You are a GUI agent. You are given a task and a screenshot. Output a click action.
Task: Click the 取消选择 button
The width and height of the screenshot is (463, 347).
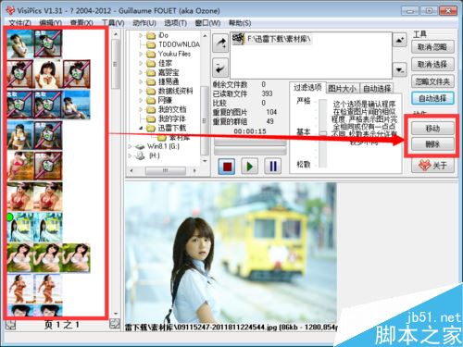pos(432,65)
